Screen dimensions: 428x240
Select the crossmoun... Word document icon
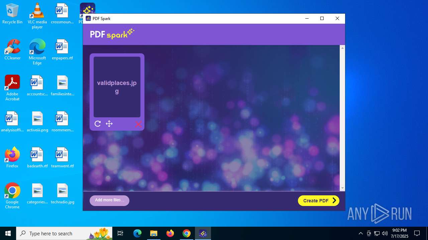click(62, 14)
